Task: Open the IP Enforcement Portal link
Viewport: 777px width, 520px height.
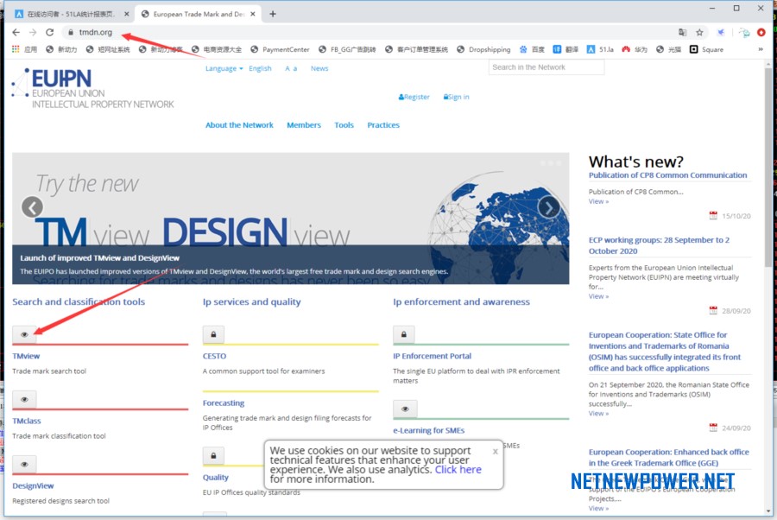Action: point(433,356)
